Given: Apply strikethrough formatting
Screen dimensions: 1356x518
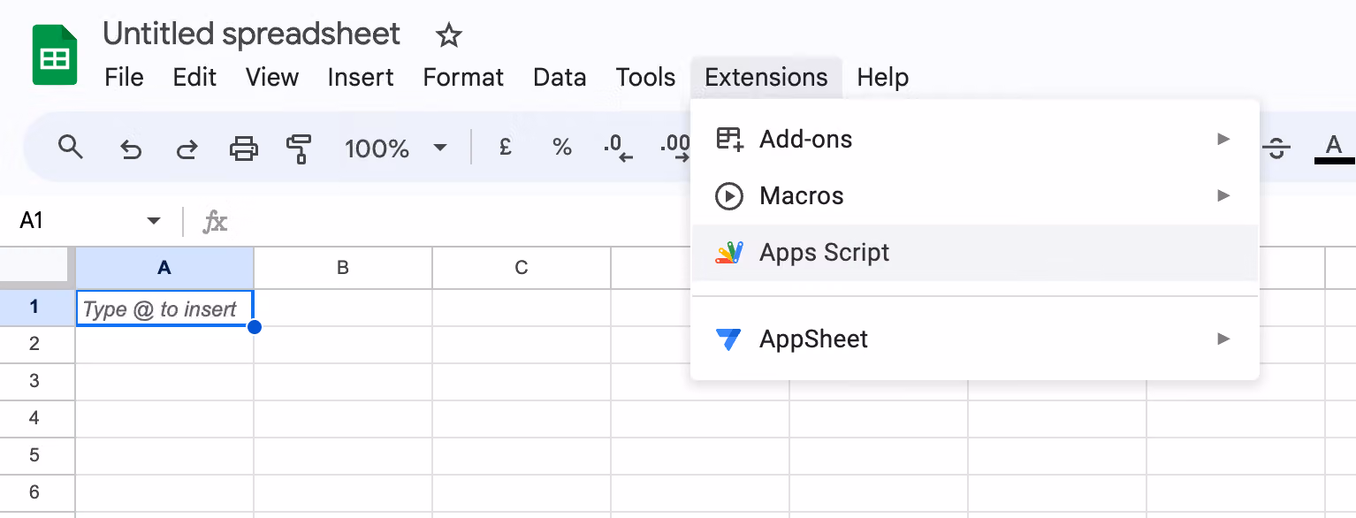Looking at the screenshot, I should pyautogui.click(x=1277, y=148).
